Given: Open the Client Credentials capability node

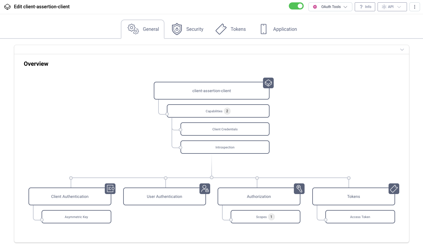Looking at the screenshot, I should point(225,129).
